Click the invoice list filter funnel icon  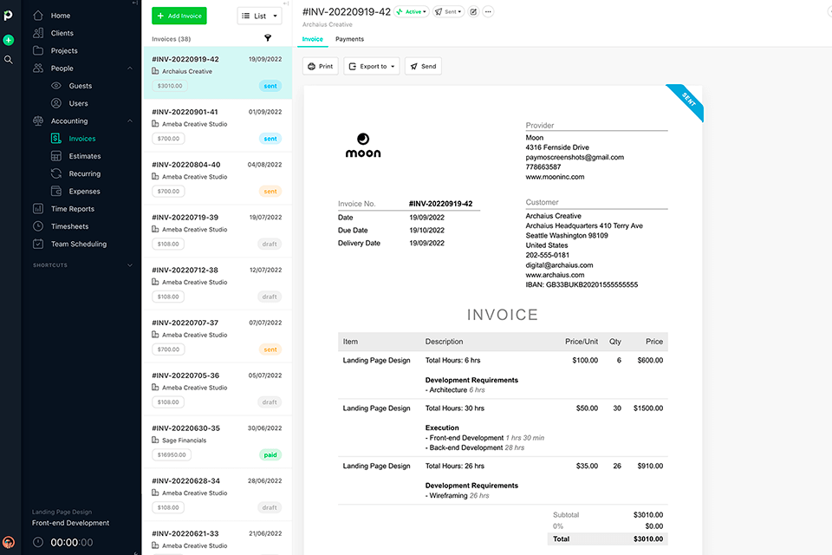pyautogui.click(x=268, y=38)
